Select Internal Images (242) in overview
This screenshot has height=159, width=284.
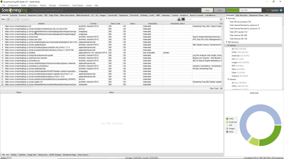pos(240,62)
